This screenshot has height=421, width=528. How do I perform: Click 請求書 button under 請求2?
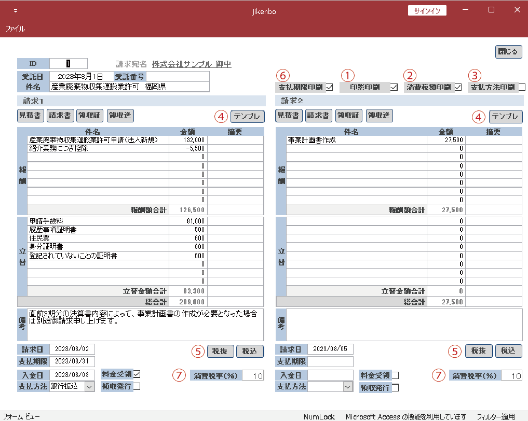[318, 116]
